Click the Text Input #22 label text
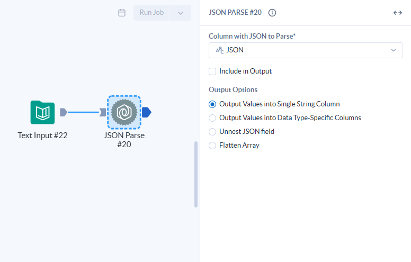Image resolution: width=411 pixels, height=262 pixels. (x=42, y=135)
